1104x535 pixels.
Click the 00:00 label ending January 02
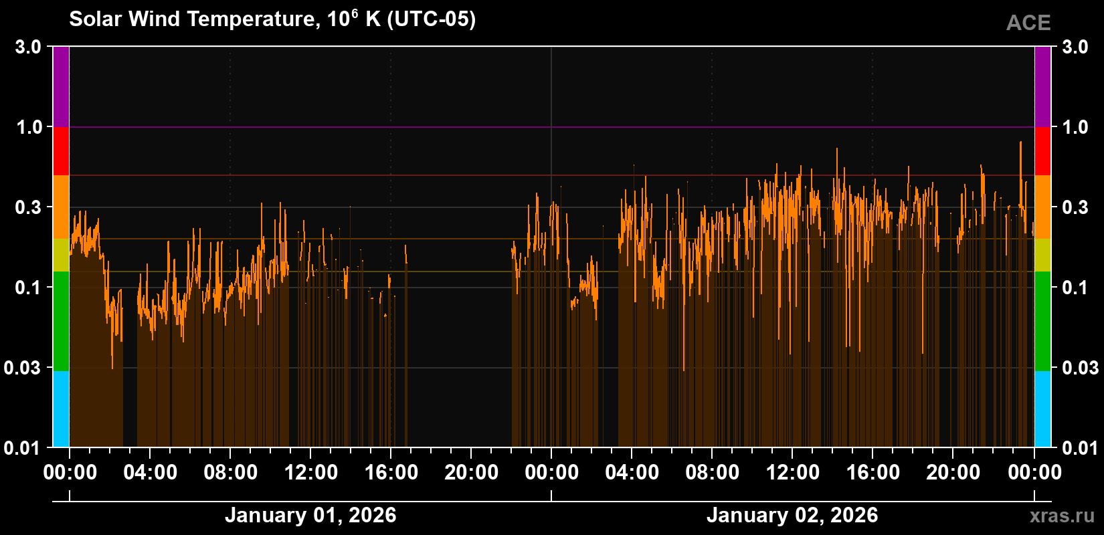click(1035, 473)
